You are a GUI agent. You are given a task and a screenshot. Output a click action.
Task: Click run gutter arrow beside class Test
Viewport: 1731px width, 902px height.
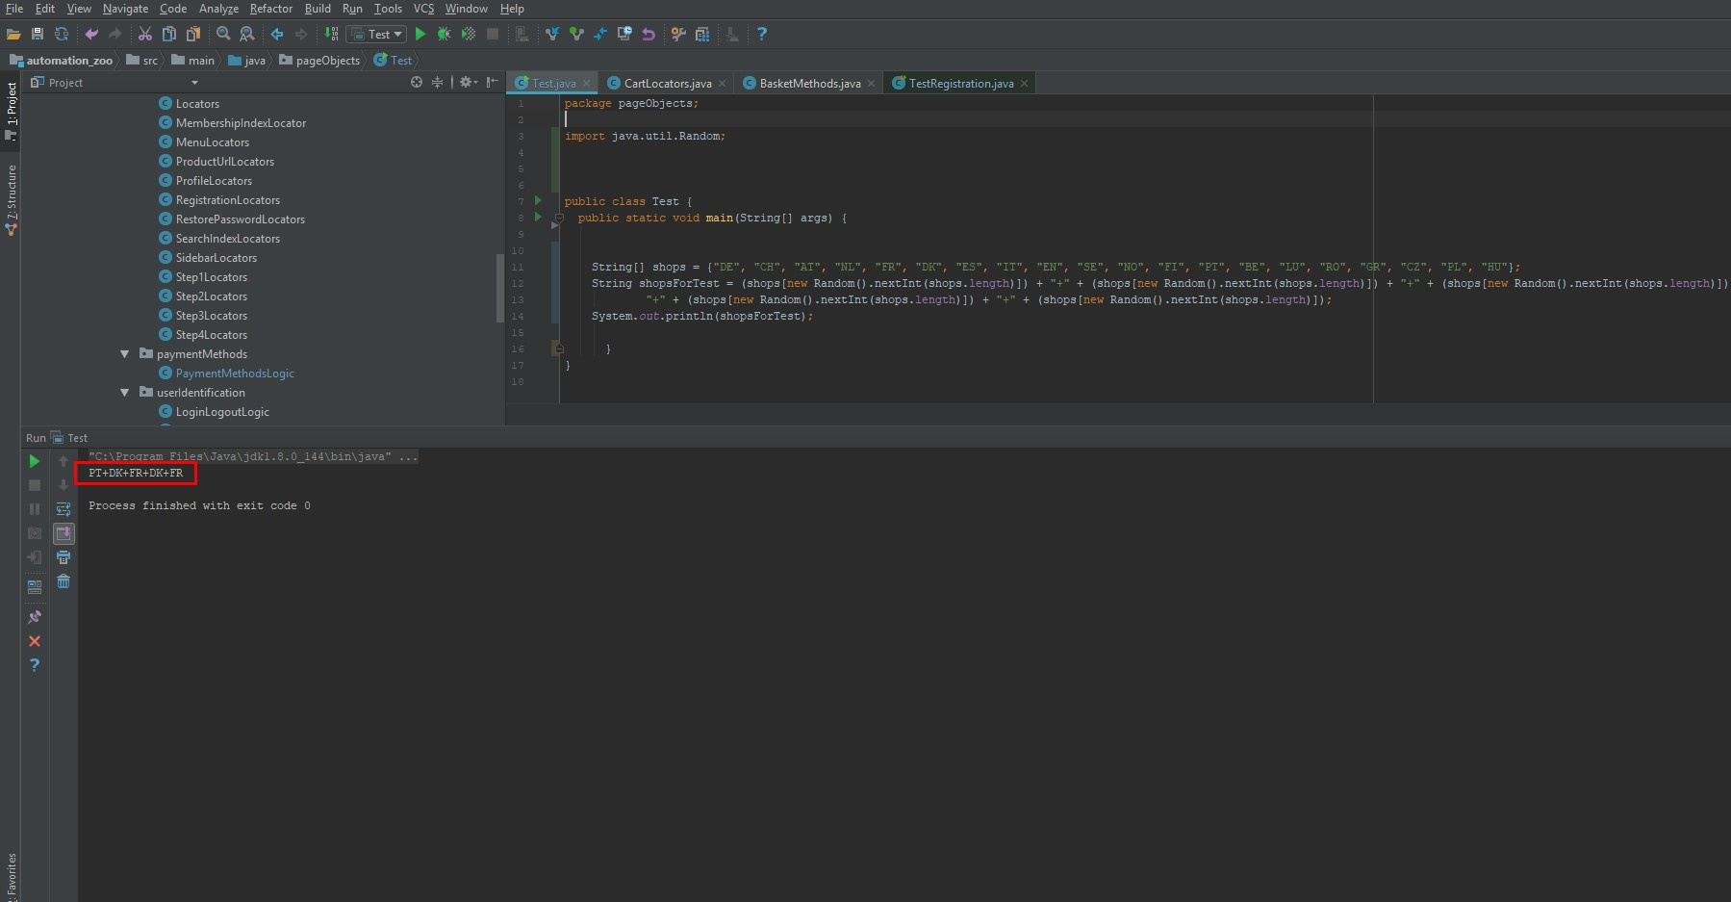pos(538,201)
